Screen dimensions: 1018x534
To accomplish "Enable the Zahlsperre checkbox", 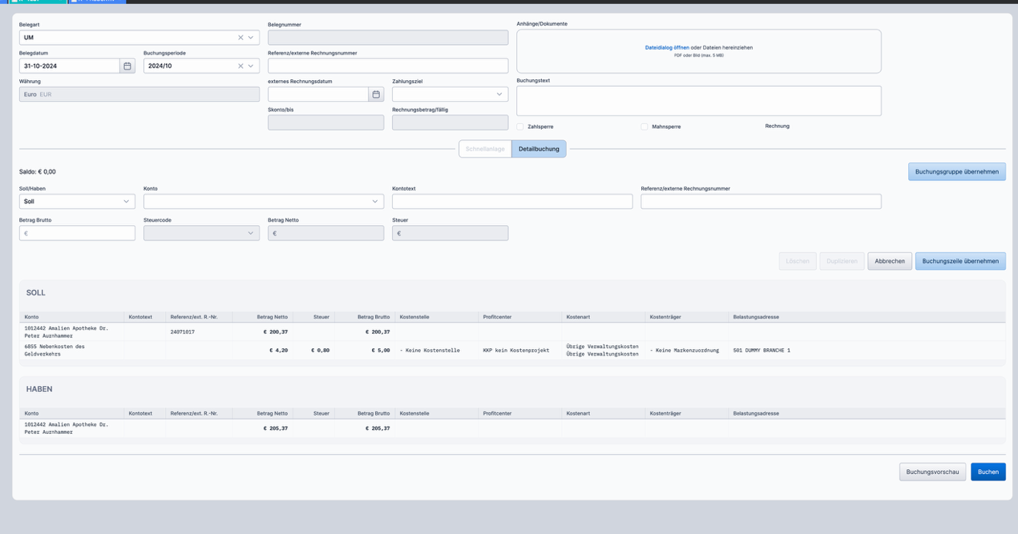I will [x=520, y=126].
